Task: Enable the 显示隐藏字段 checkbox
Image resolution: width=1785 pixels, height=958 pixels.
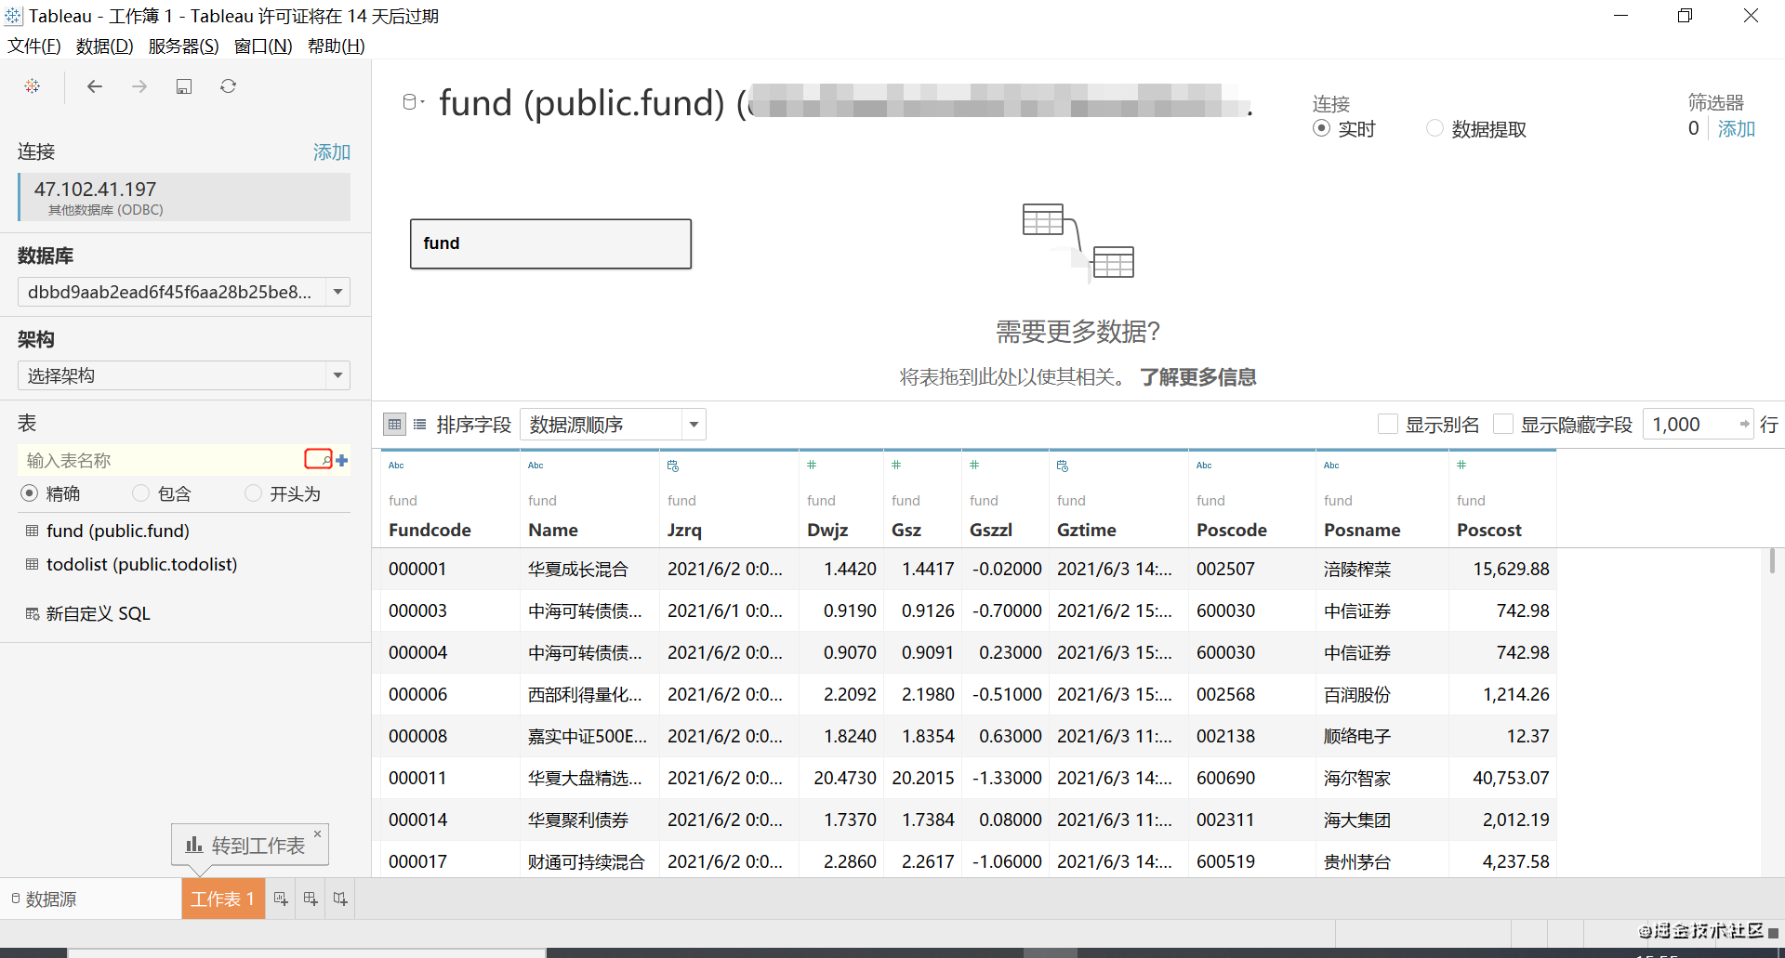Action: pyautogui.click(x=1503, y=425)
